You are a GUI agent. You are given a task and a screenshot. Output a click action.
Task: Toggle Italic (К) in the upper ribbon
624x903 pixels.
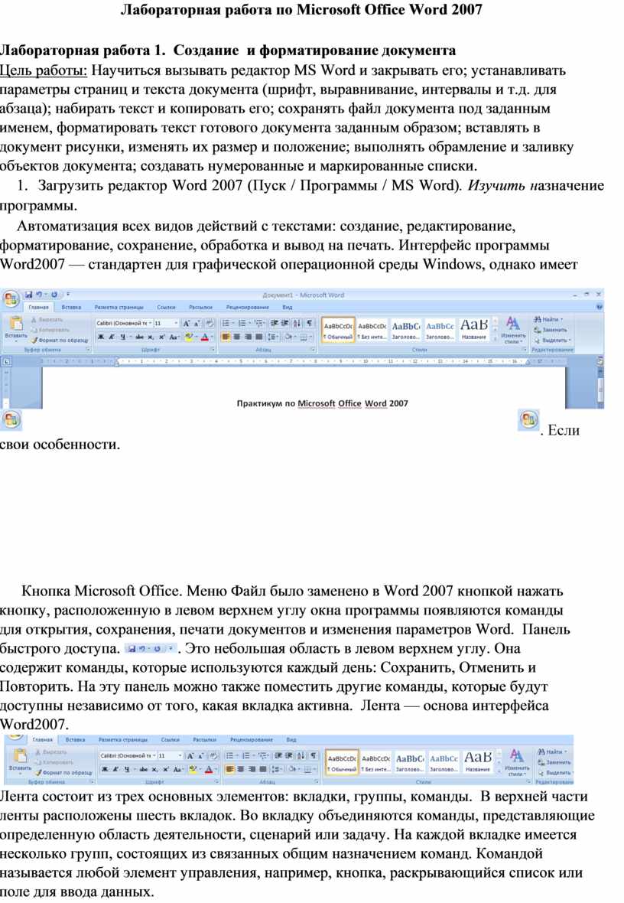point(112,337)
